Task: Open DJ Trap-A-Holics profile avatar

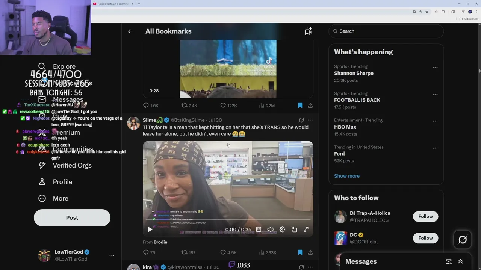Action: tap(340, 217)
